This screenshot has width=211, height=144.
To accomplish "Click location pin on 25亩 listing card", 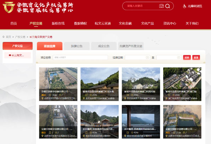I will coord(166,136).
